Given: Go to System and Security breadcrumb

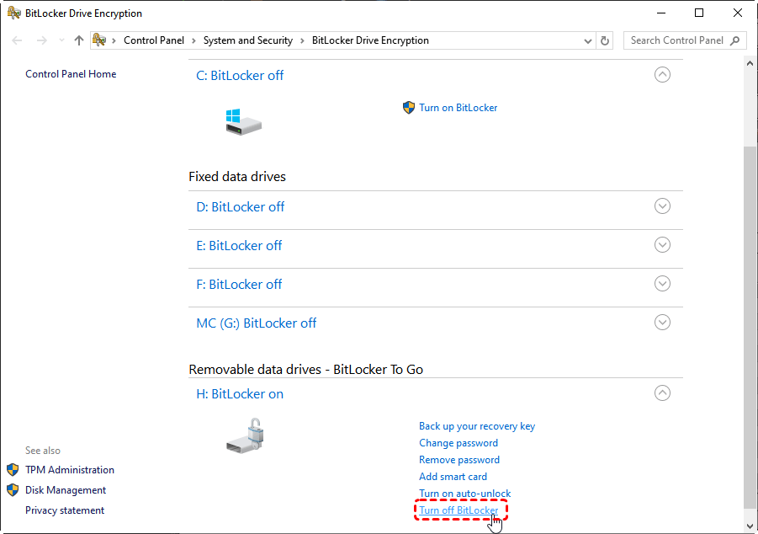Looking at the screenshot, I should click(248, 40).
